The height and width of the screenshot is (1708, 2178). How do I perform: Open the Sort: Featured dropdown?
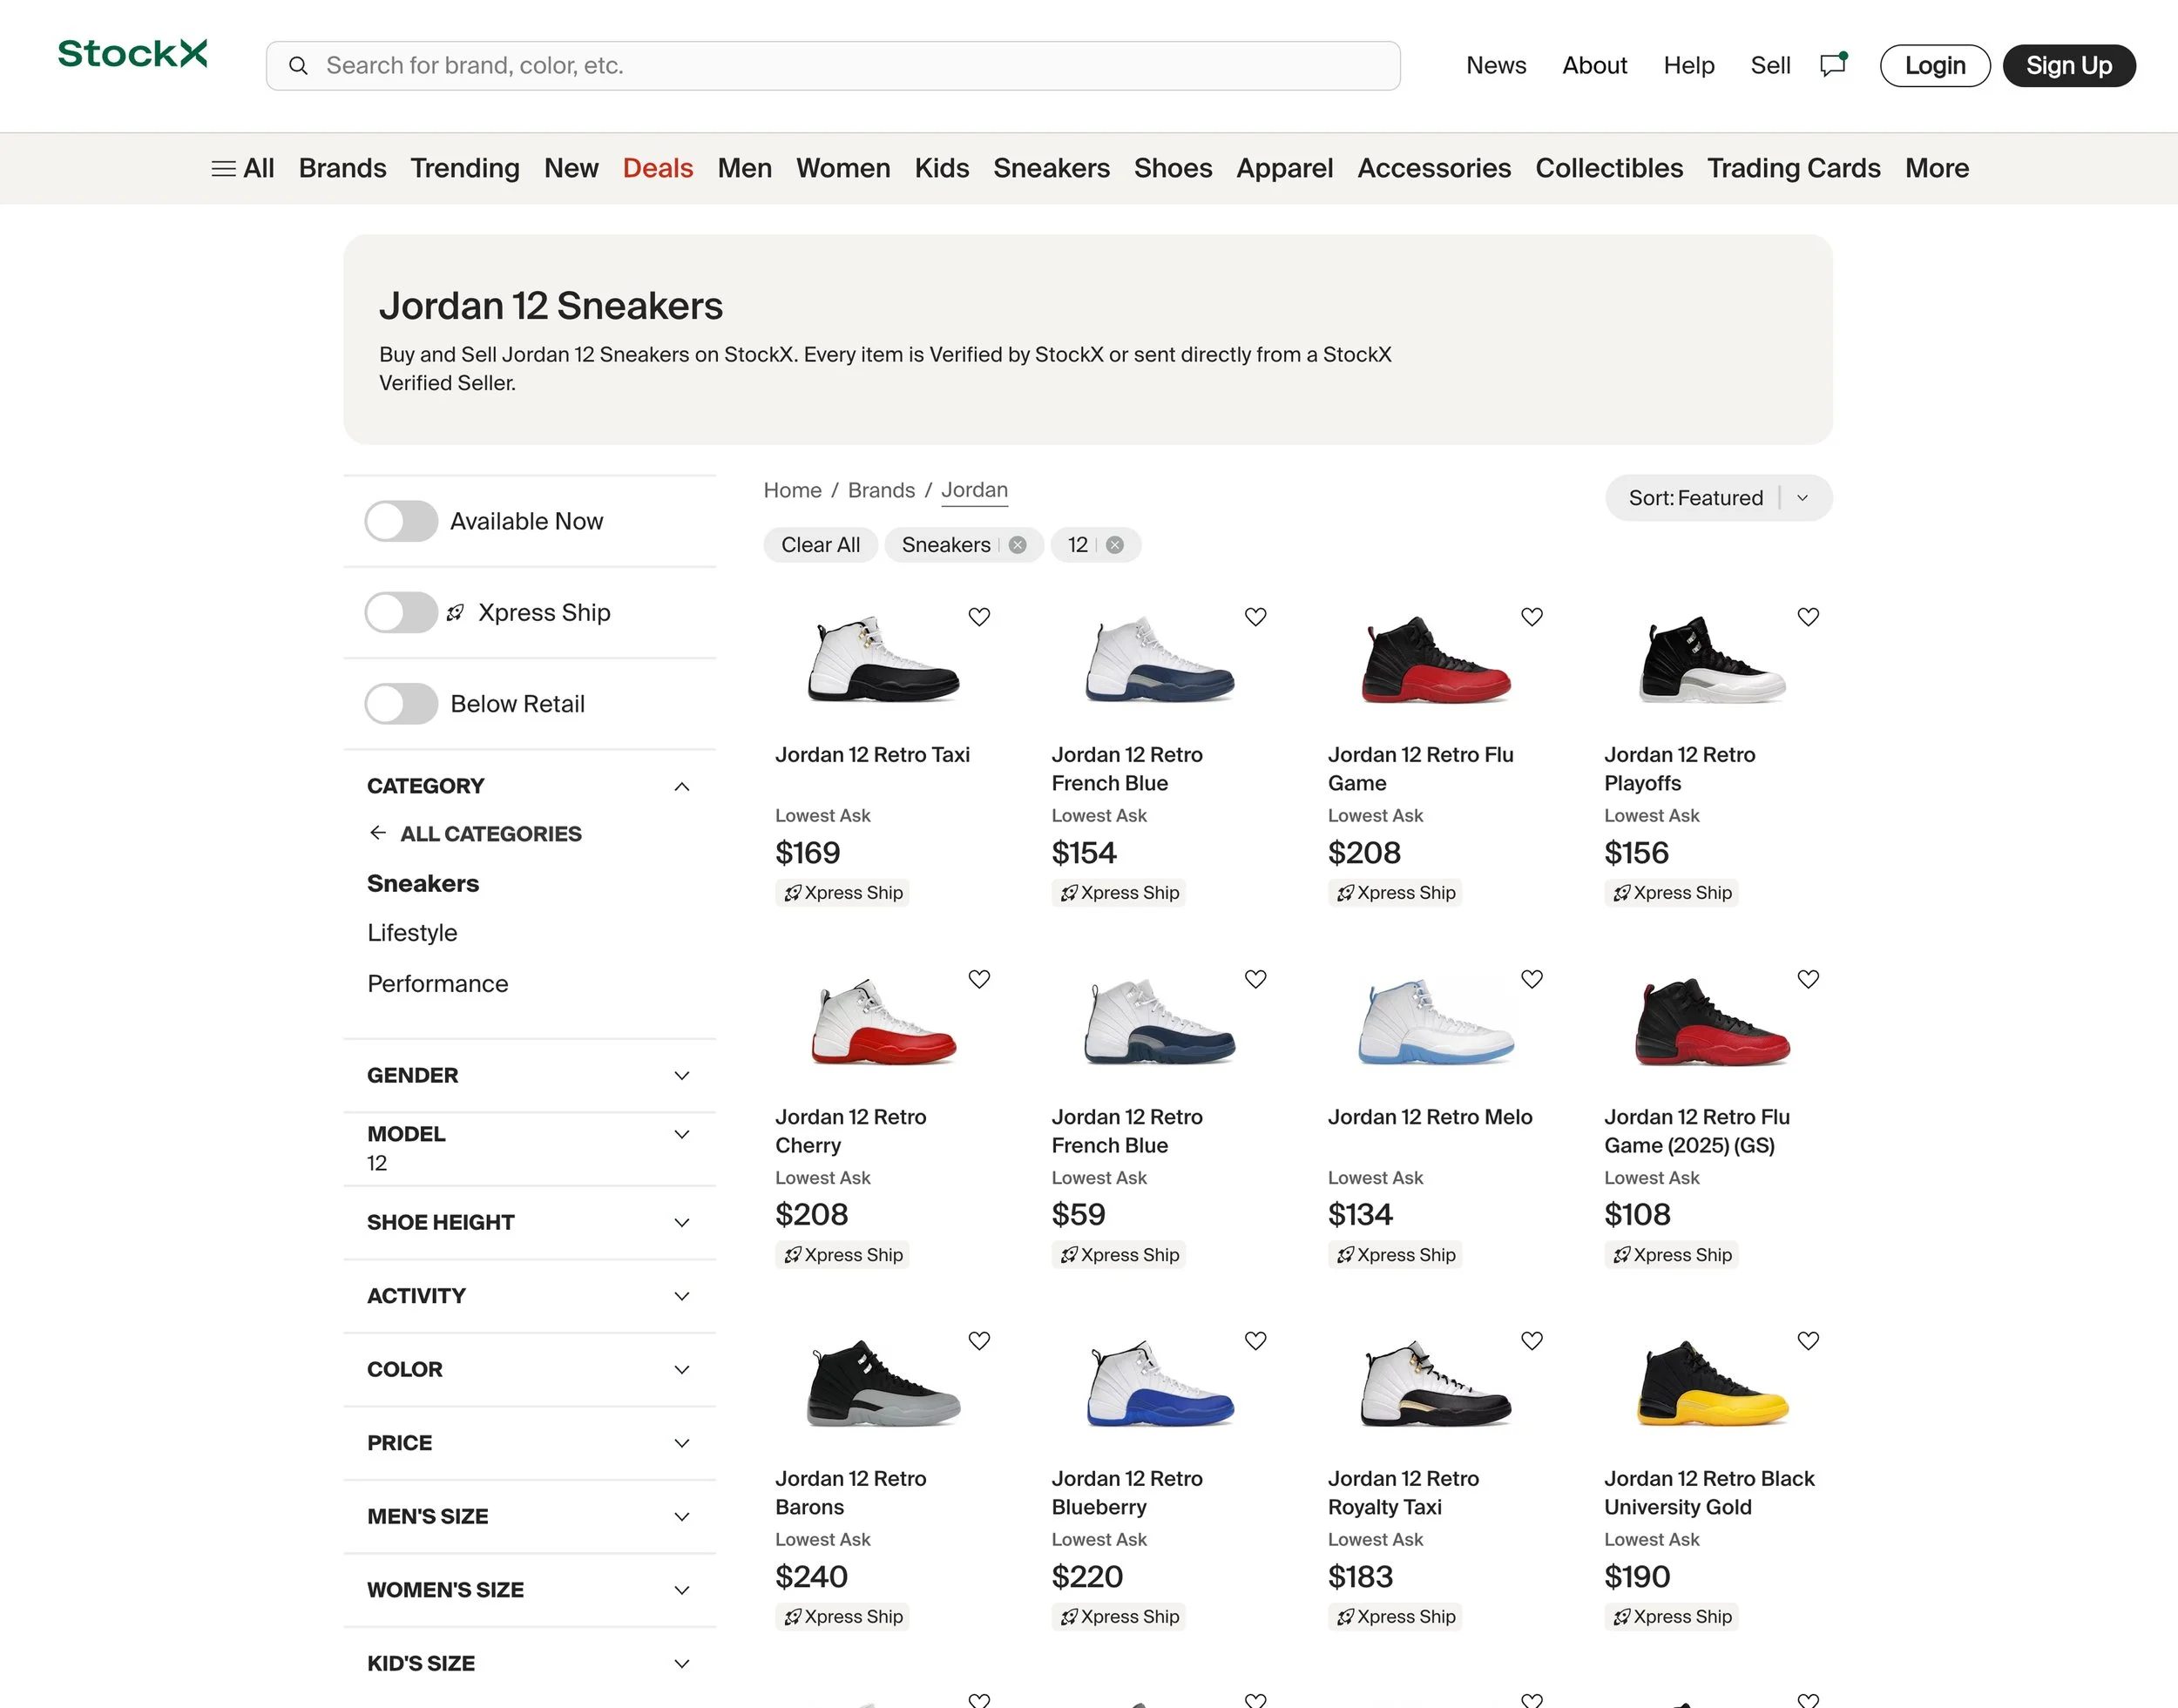pos(1718,498)
